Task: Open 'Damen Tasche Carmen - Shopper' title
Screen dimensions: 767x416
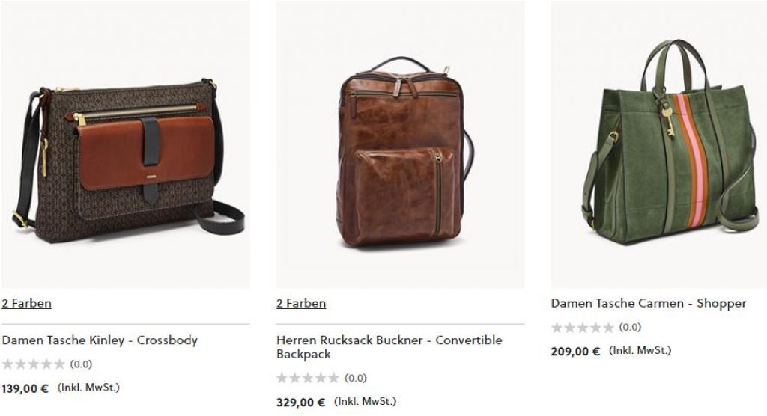Action: (649, 304)
